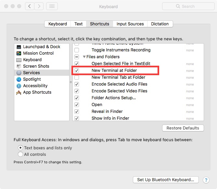Select the Shortcuts tab
The image size is (217, 189).
pos(99,24)
